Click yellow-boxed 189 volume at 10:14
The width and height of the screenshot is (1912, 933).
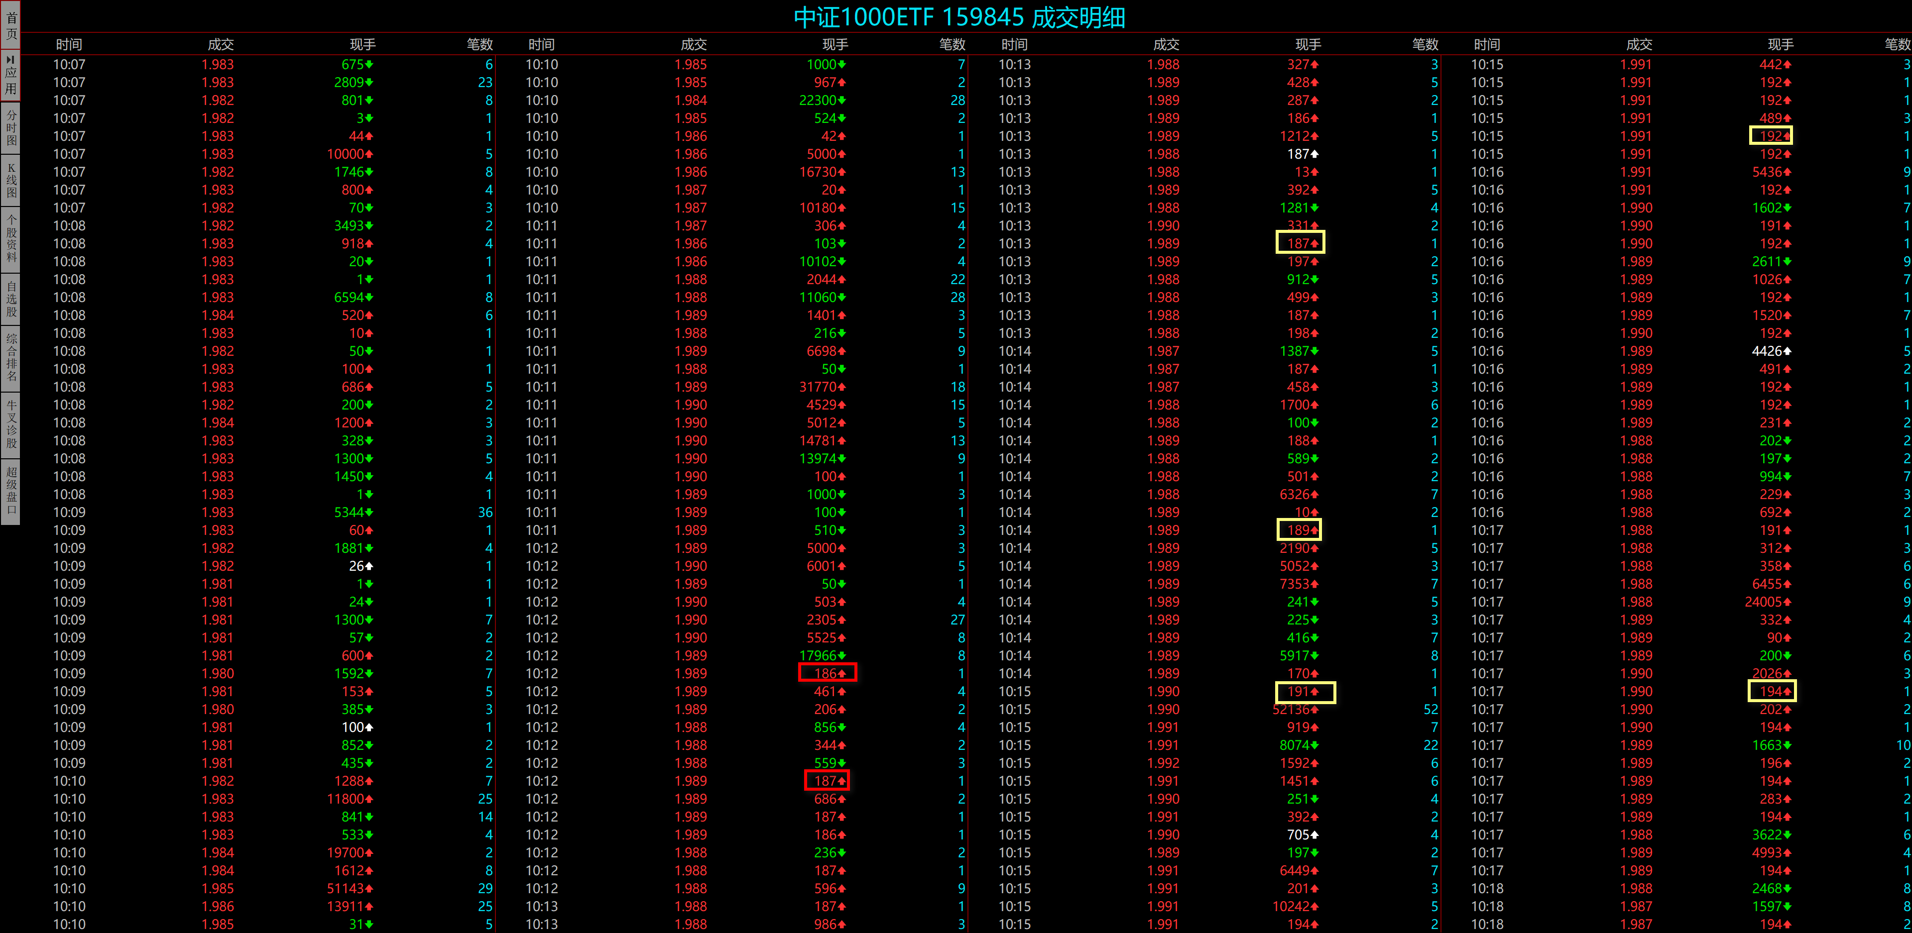click(x=1299, y=529)
